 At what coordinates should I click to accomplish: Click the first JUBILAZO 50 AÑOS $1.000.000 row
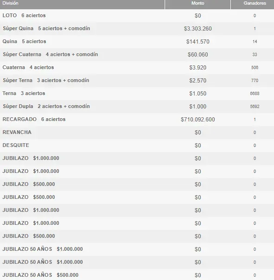point(137,249)
